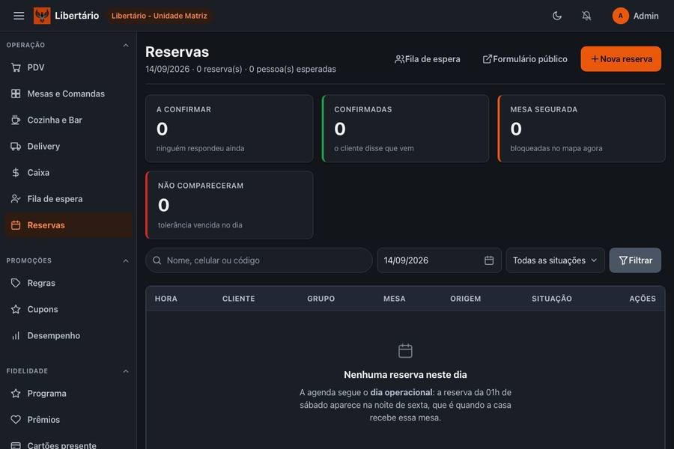Collapse the Fidelidade section
This screenshot has width=674, height=449.
tap(126, 371)
